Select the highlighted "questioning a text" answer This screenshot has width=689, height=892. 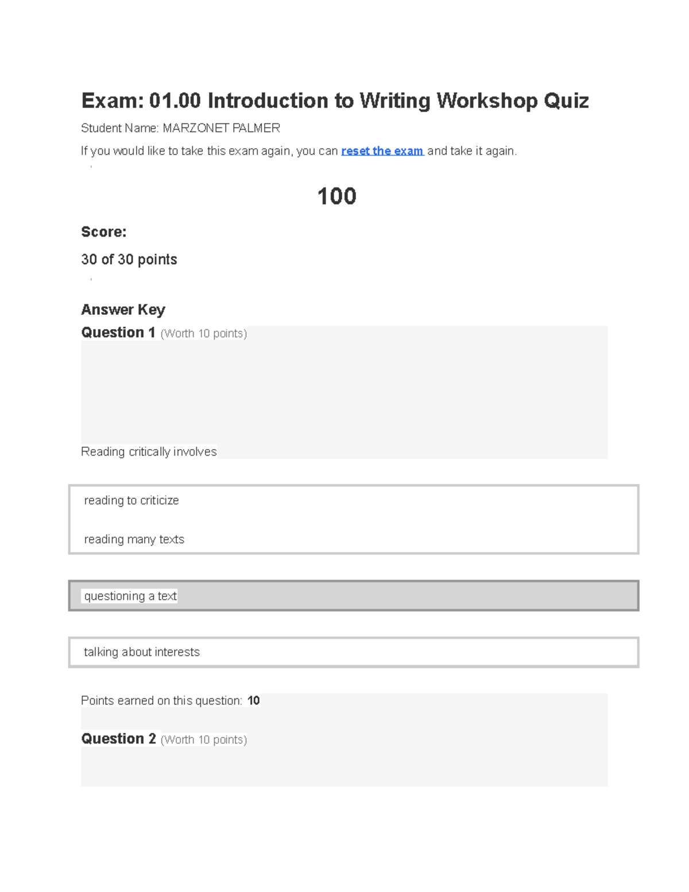pos(354,596)
